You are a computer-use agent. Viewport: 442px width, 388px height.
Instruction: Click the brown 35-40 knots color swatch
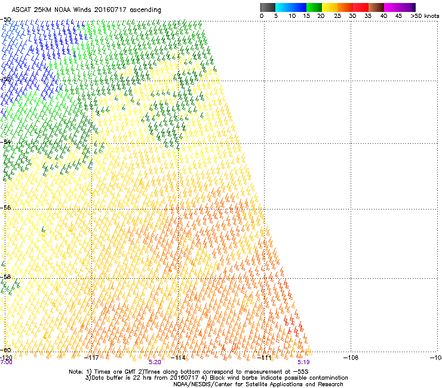tap(376, 7)
